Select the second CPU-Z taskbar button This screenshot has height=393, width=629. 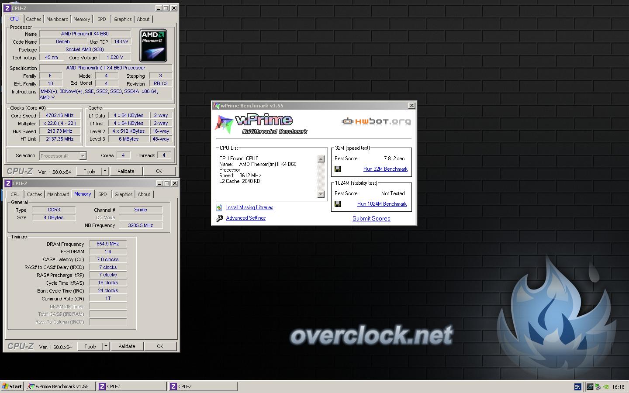click(x=203, y=386)
